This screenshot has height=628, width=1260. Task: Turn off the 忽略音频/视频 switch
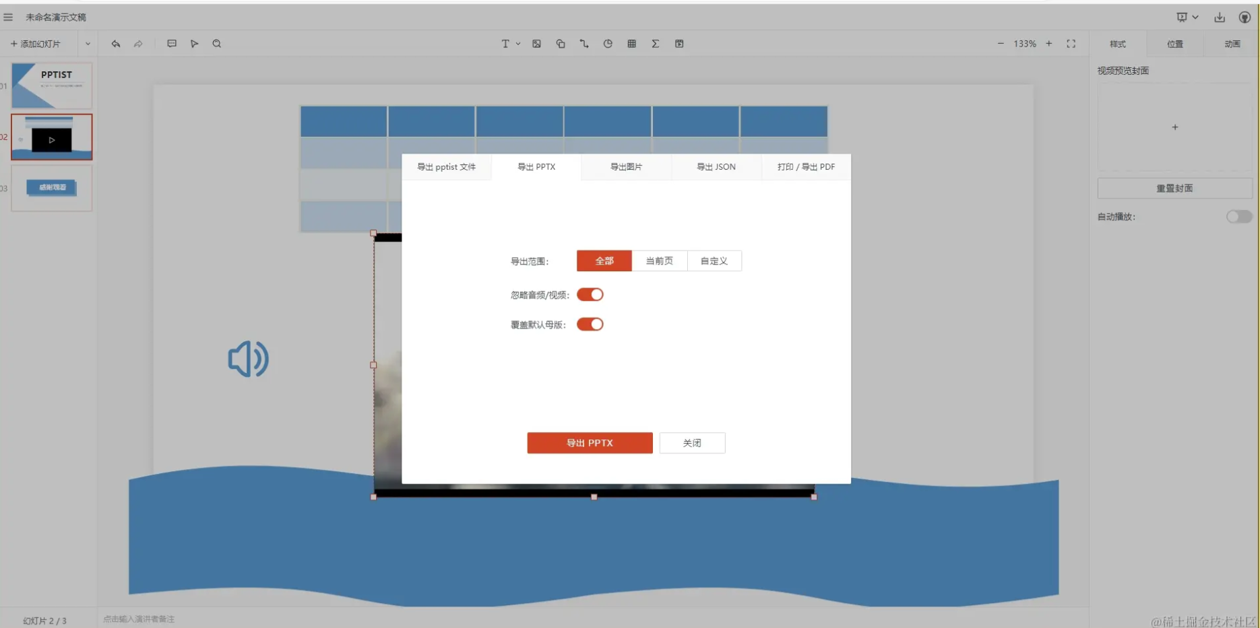point(590,294)
